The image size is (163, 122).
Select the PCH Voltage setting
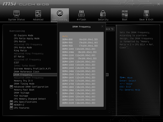[x=21, y=96]
